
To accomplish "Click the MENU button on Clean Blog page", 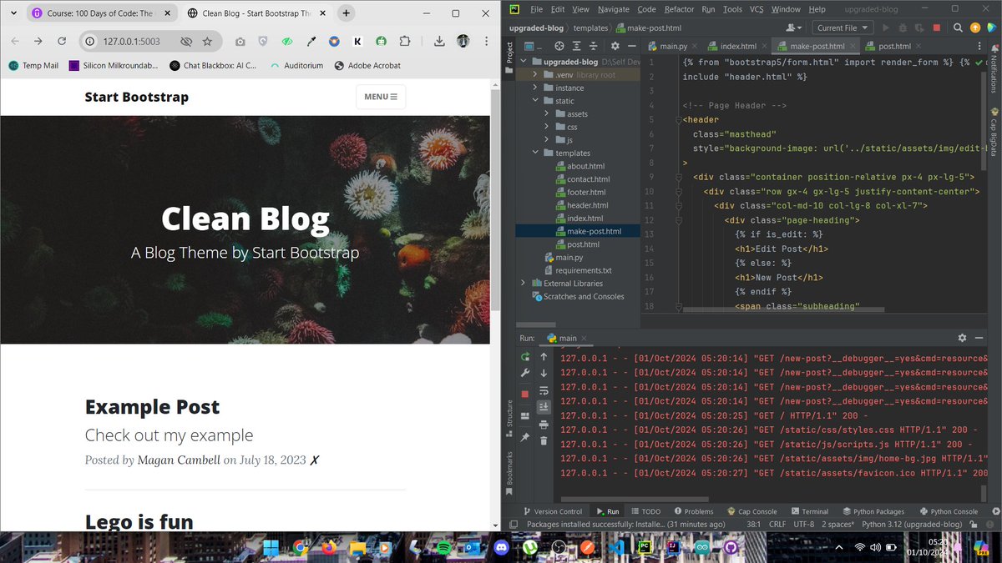I will tap(381, 97).
